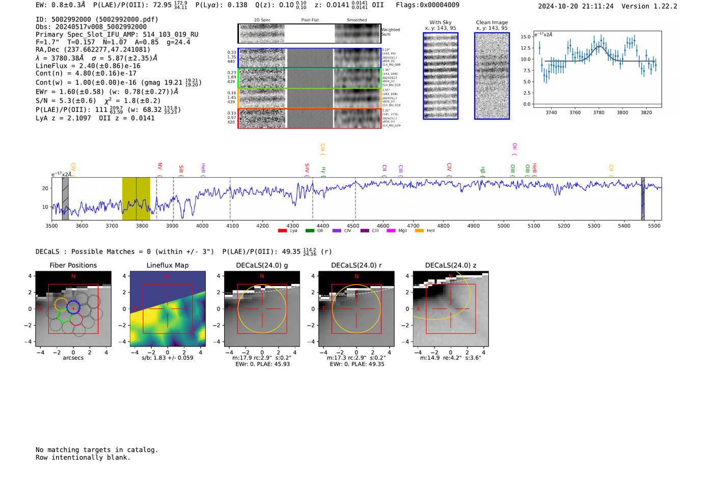Click the EW: 0.8±0.3Å header text
The width and height of the screenshot is (713, 485).
[61, 5]
